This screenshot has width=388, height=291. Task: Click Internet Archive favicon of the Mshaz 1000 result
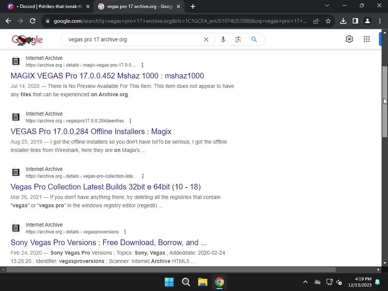pos(16,61)
